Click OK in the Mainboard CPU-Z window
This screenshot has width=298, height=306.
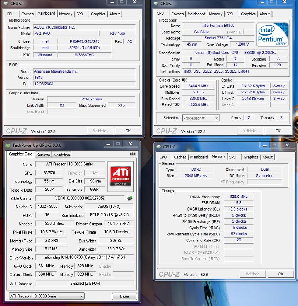(x=128, y=131)
